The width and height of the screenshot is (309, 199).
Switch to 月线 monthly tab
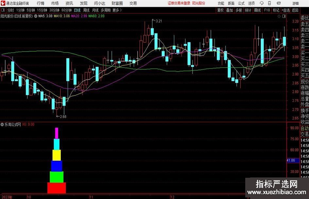click(95, 10)
